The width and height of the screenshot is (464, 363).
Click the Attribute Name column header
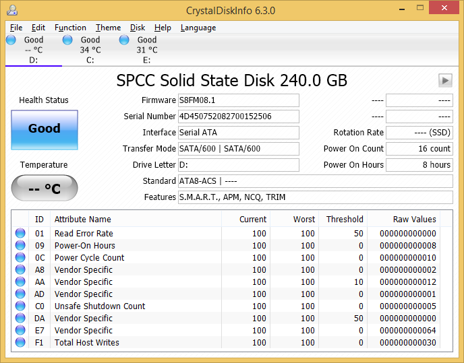tap(136, 219)
